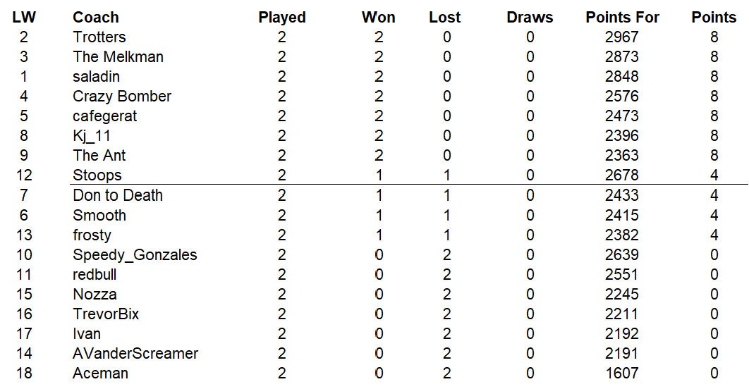Select the Won column header
749x389 pixels.
(379, 18)
